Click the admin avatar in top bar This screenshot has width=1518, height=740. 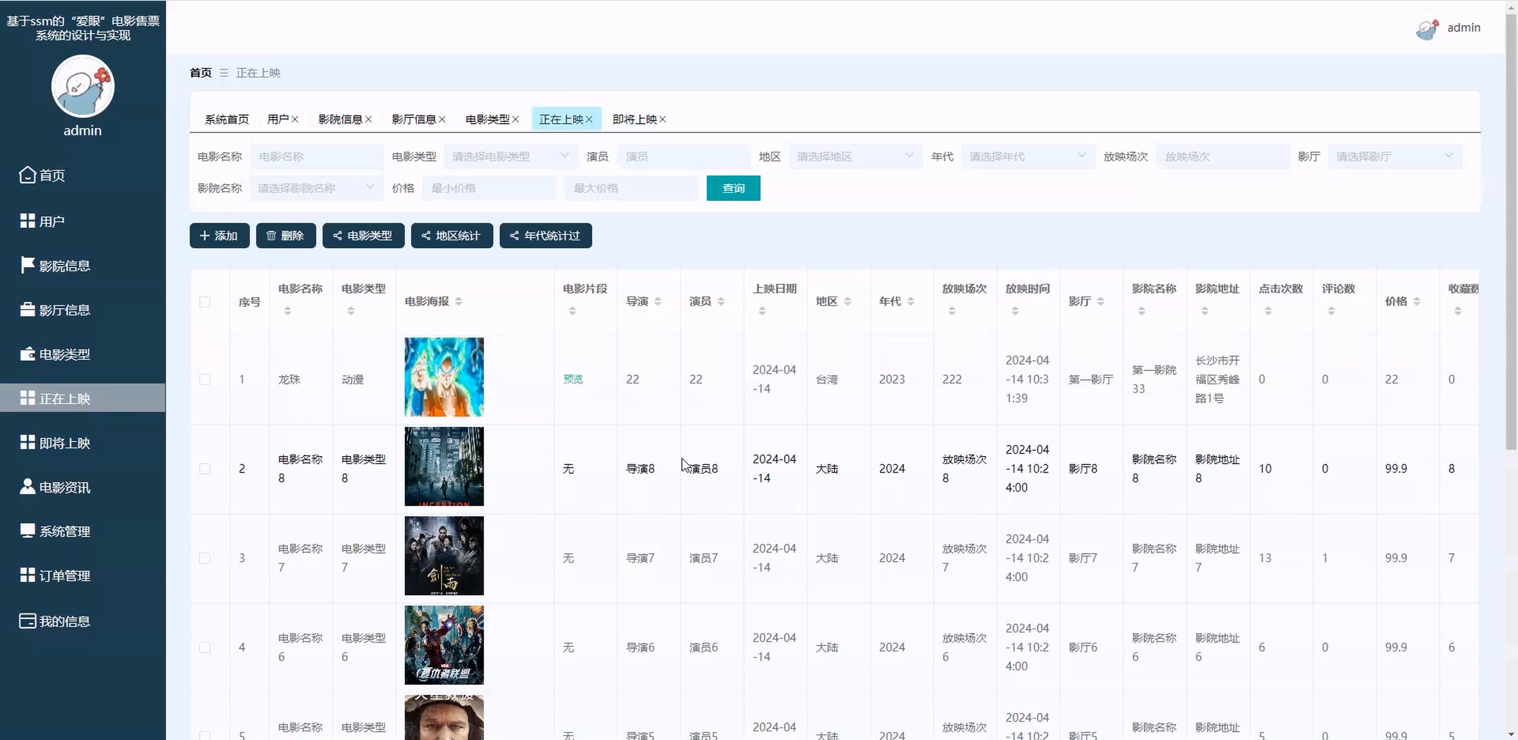pyautogui.click(x=1427, y=29)
